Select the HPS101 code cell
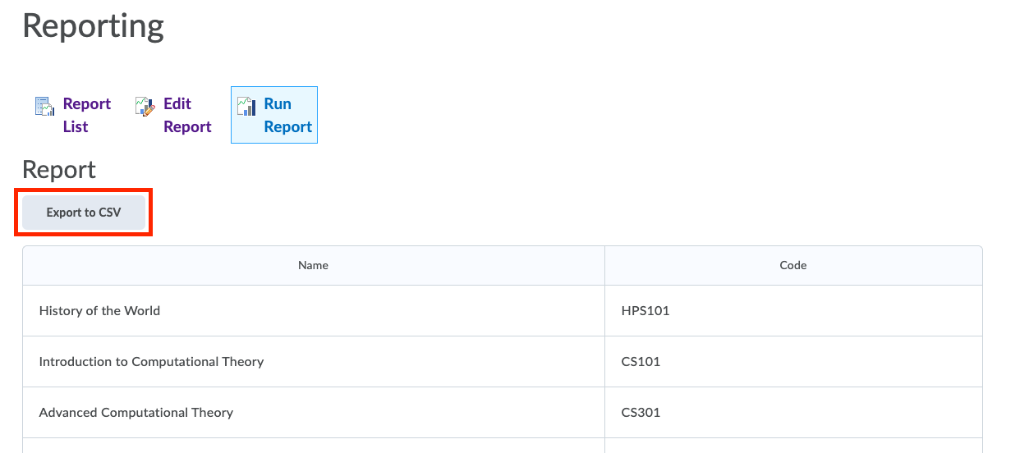1029x453 pixels. [x=645, y=311]
